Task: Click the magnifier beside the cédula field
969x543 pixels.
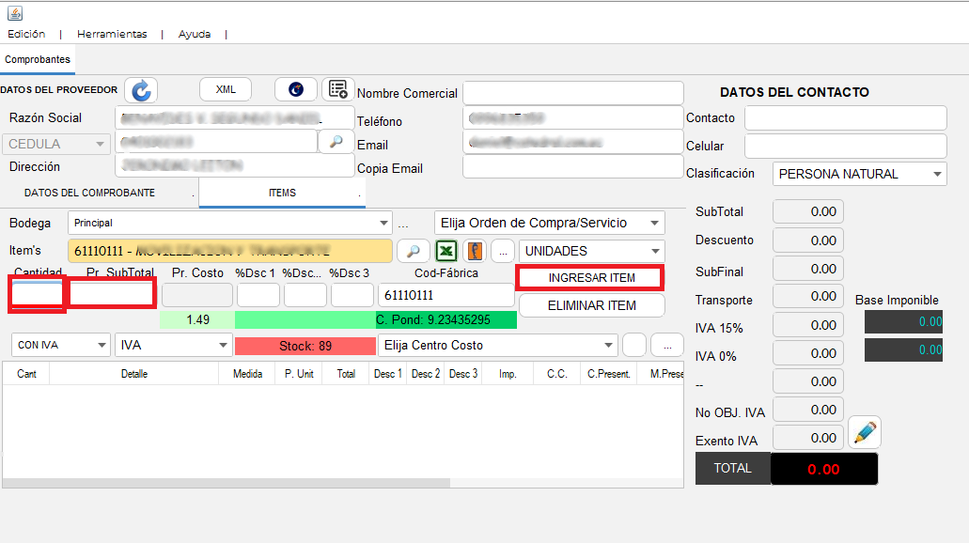Action: tap(336, 142)
